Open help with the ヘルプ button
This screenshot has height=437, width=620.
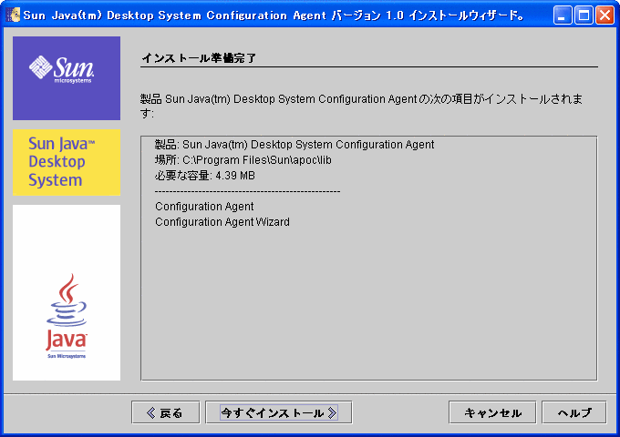(x=574, y=413)
